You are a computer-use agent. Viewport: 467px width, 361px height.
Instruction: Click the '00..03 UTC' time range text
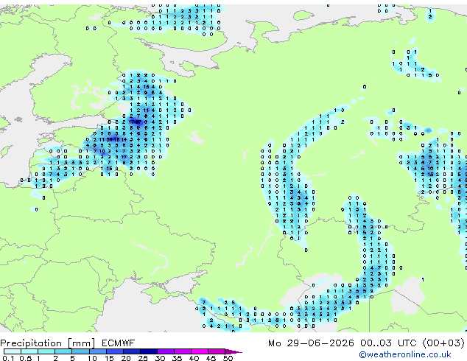388,343
